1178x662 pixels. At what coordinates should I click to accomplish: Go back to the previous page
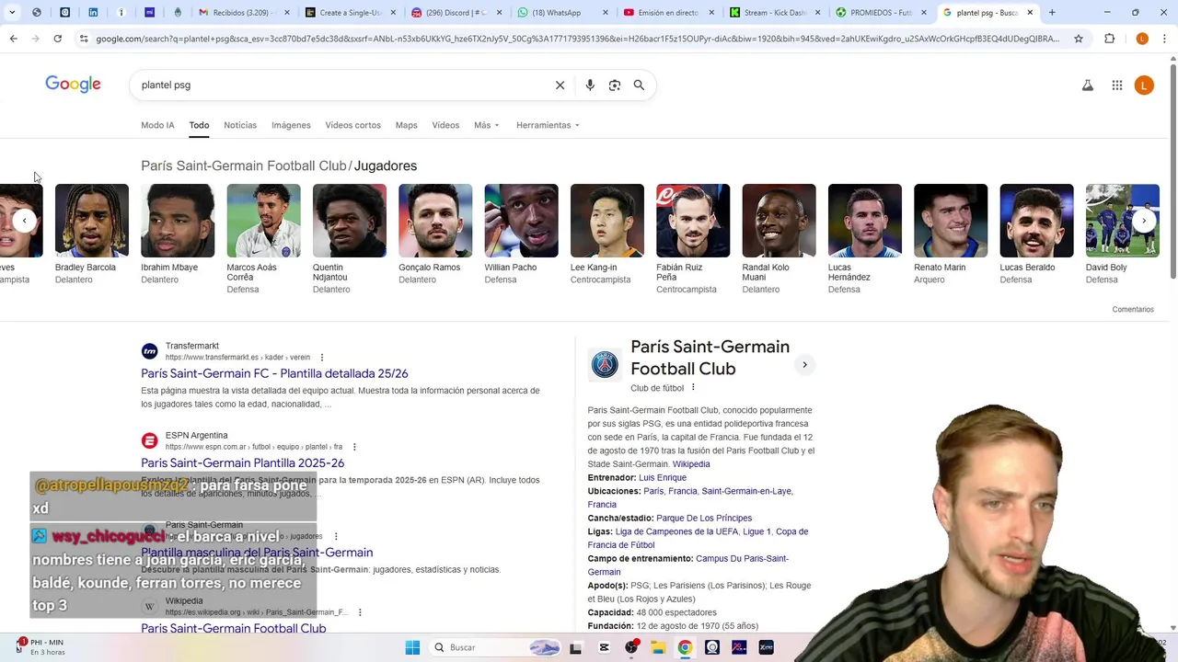(13, 39)
